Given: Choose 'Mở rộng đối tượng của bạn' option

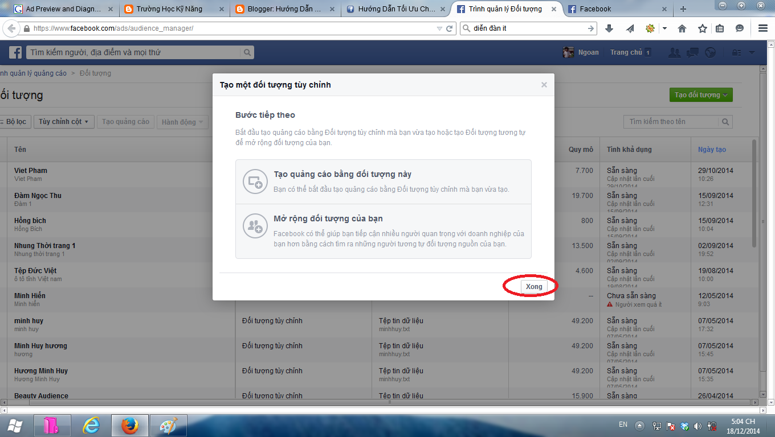Looking at the screenshot, I should 384,231.
